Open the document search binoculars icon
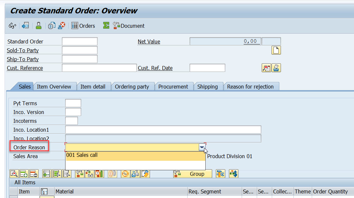354x198 pixels. point(266,68)
